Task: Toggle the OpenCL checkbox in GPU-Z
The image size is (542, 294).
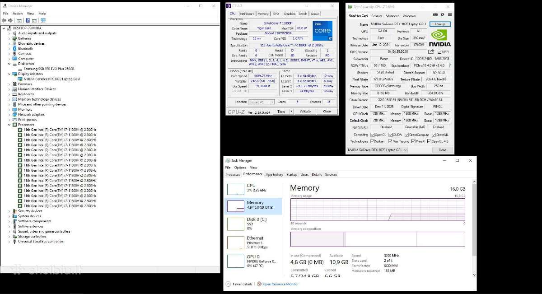Action: [x=372, y=135]
